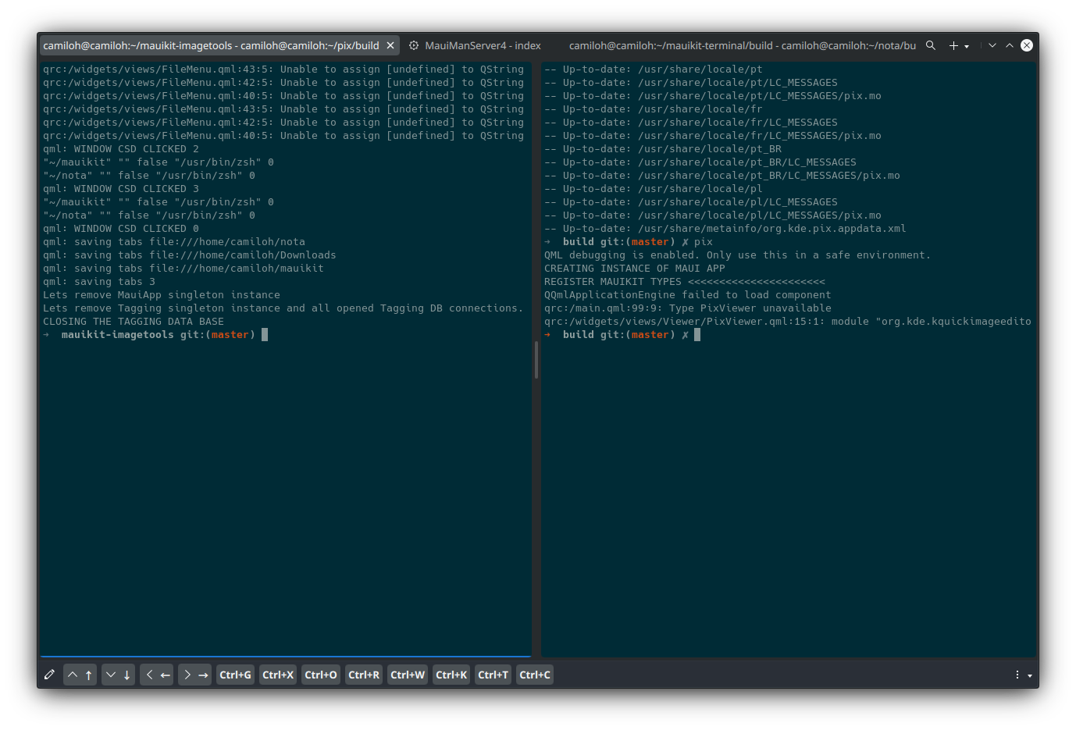This screenshot has width=1076, height=730.
Task: Click the Ctrl+T shortcut button
Action: [493, 675]
